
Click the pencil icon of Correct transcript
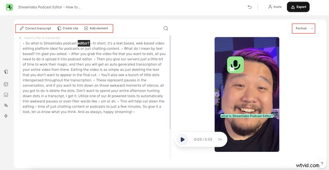pyautogui.click(x=22, y=28)
